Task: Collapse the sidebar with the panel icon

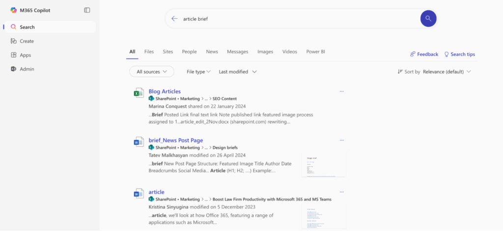Action: (x=87, y=10)
